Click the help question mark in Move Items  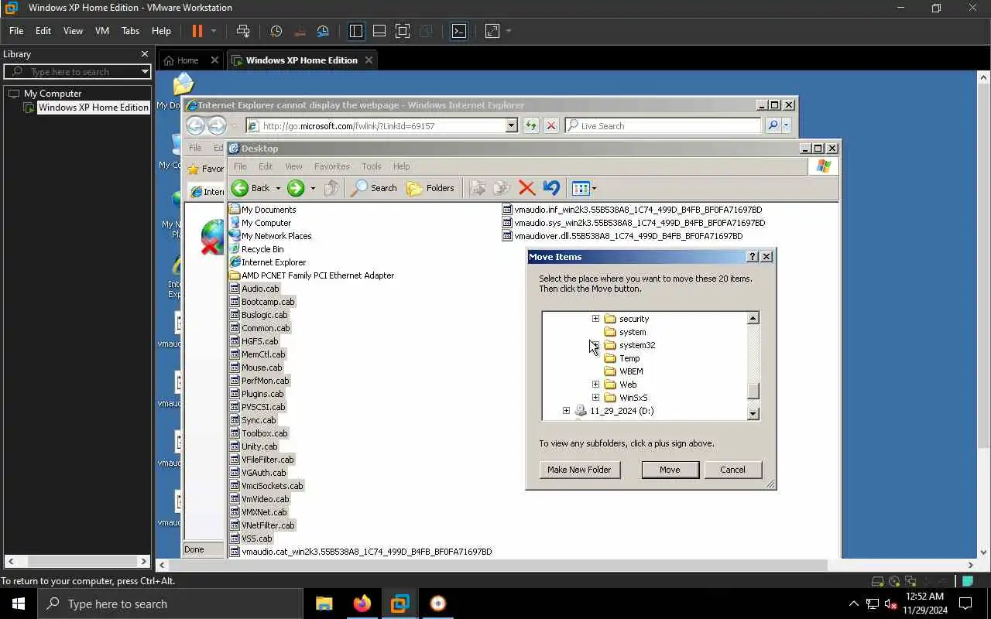click(x=752, y=257)
